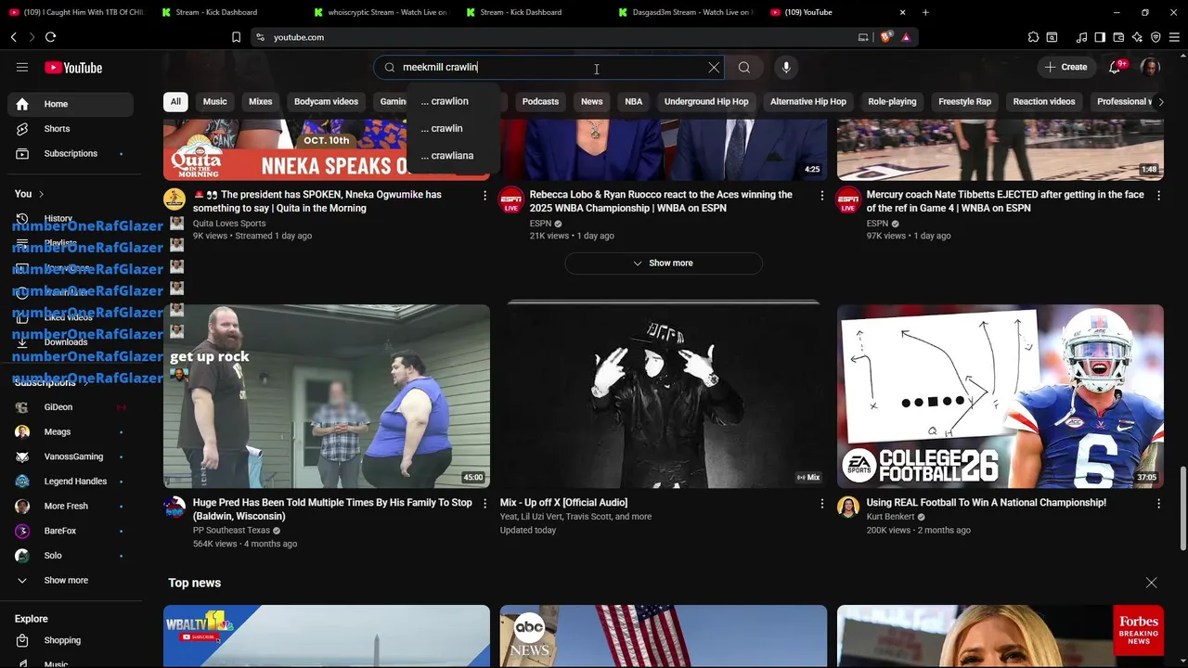Open Subscriptions in the sidebar
The width and height of the screenshot is (1188, 668).
coord(71,153)
